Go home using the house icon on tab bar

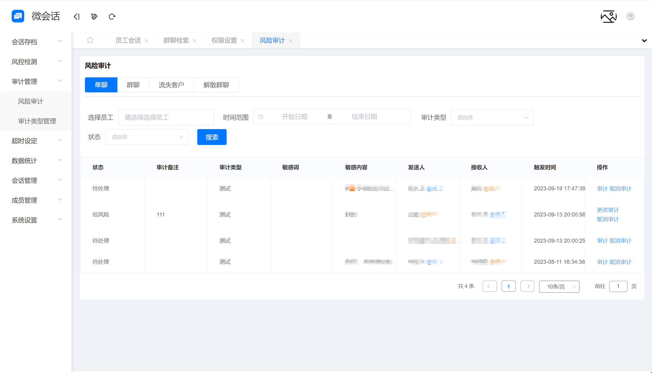(90, 40)
